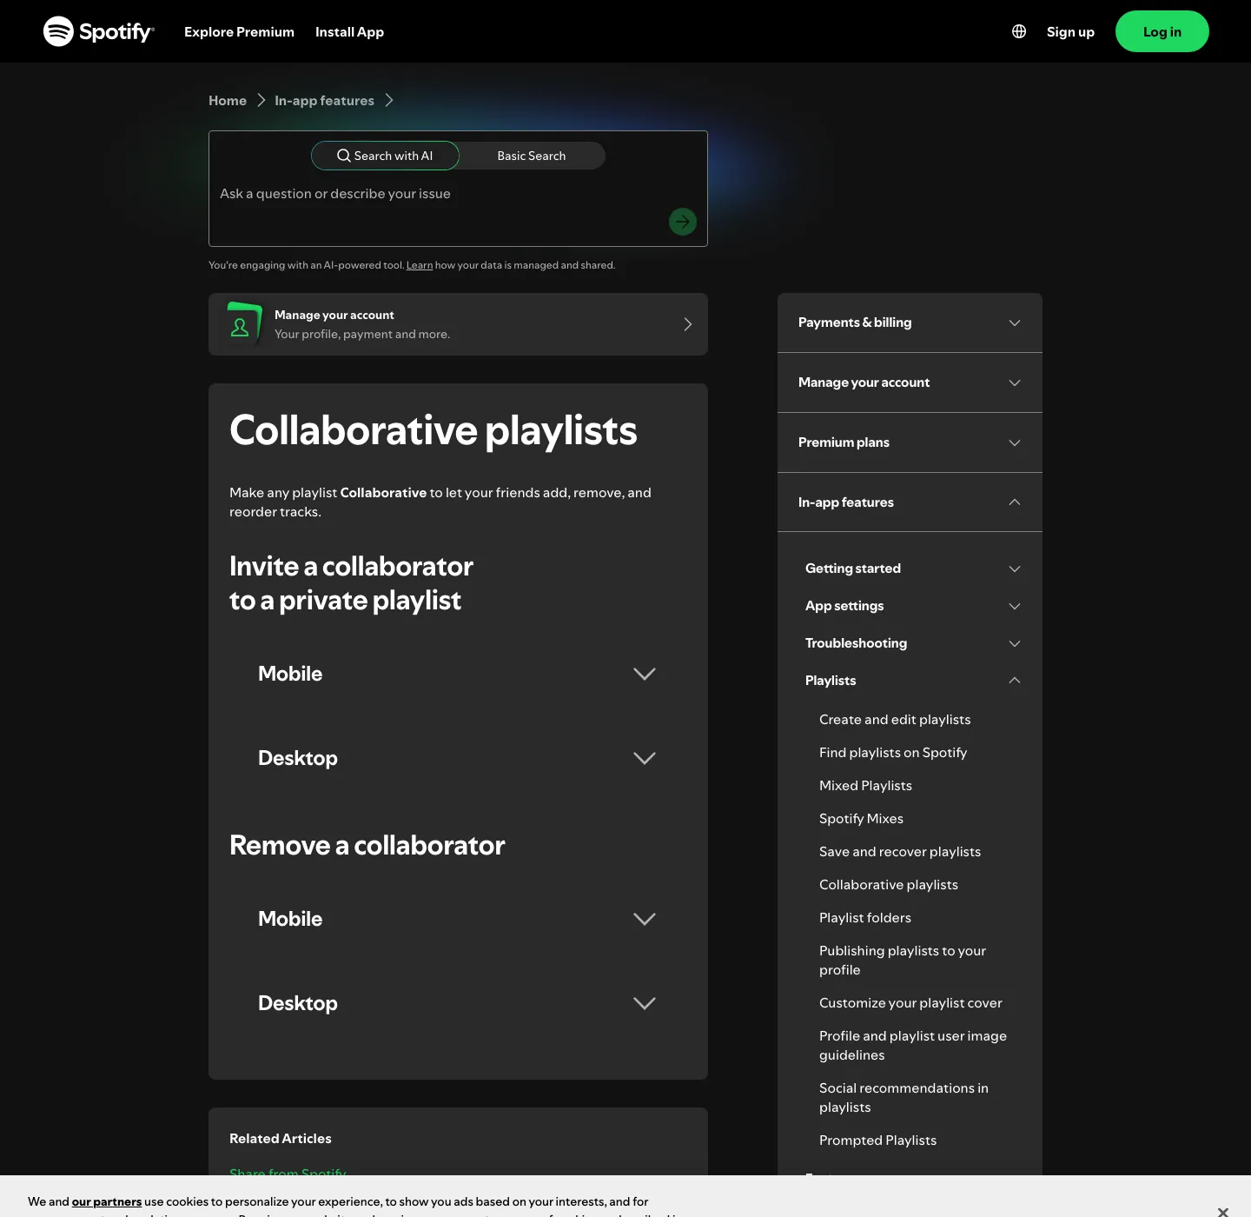
Task: Expand Desktop under Invite a collaborator
Action: point(458,758)
